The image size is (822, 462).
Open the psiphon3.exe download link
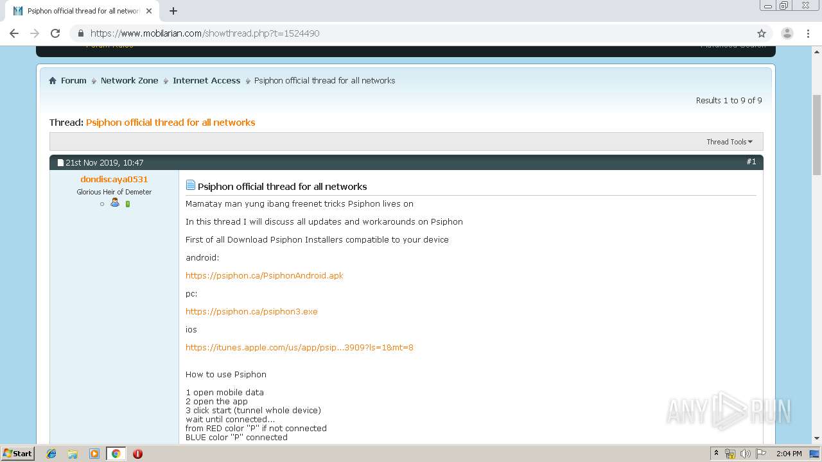pos(252,312)
